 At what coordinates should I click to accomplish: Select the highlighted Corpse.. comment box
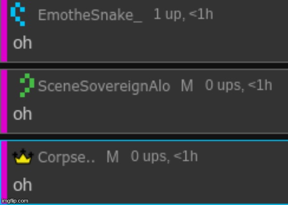click(x=144, y=172)
